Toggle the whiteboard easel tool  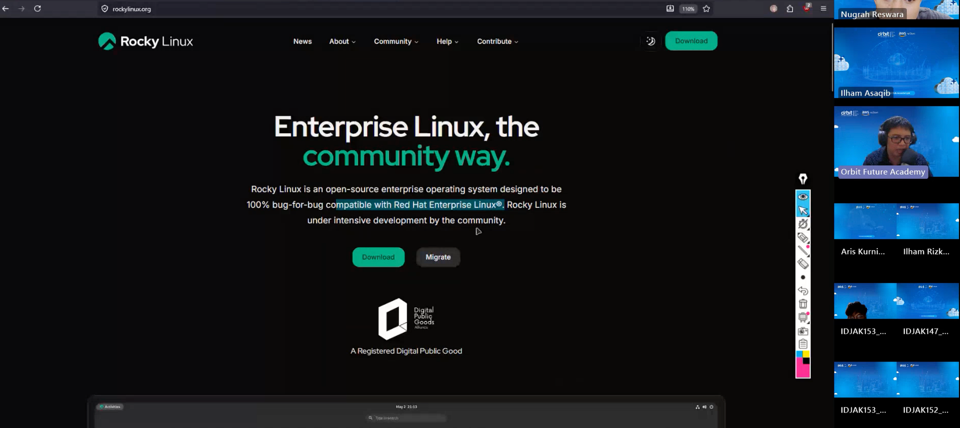click(803, 317)
